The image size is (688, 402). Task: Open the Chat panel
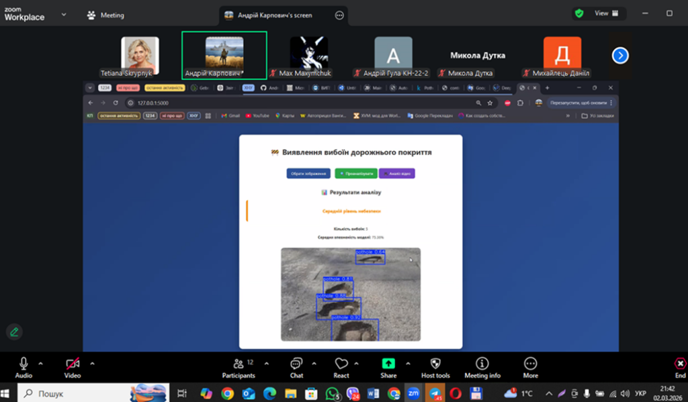pyautogui.click(x=296, y=367)
